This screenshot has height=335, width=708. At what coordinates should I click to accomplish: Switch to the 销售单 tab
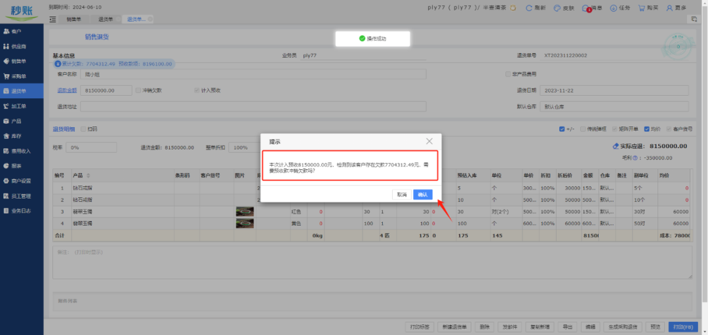[74, 20]
